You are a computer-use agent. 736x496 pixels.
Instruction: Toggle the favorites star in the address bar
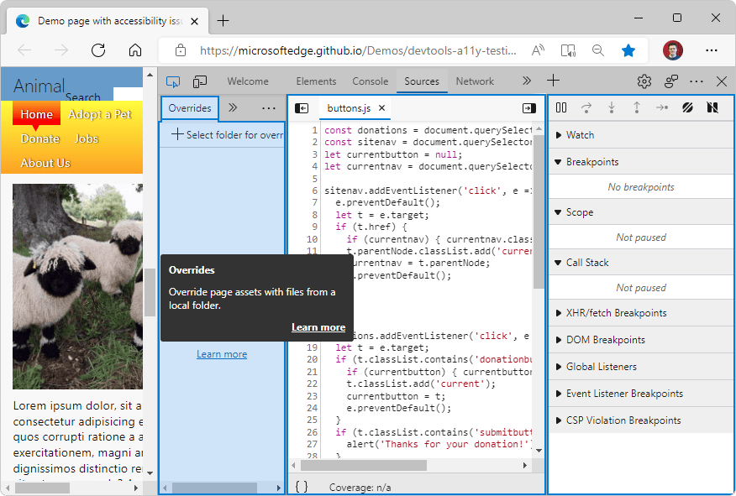(628, 50)
